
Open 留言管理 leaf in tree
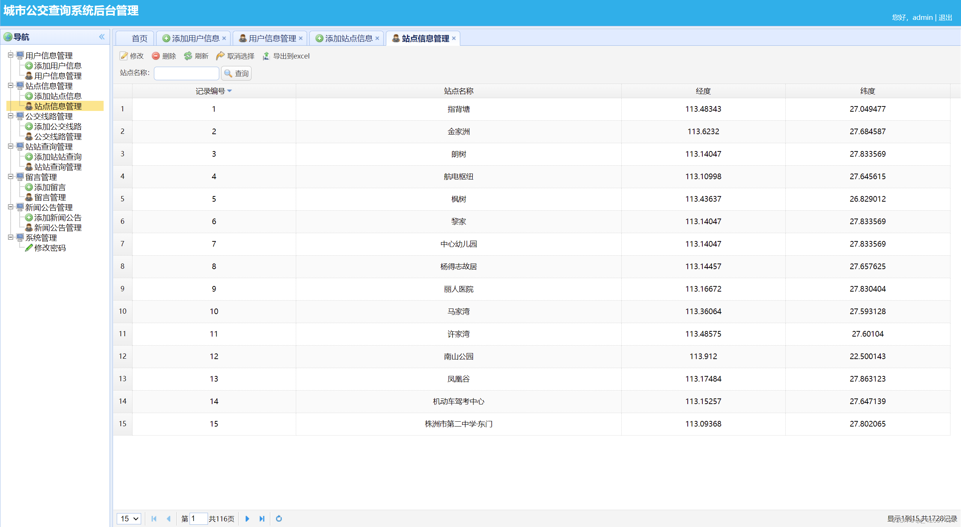(x=50, y=197)
